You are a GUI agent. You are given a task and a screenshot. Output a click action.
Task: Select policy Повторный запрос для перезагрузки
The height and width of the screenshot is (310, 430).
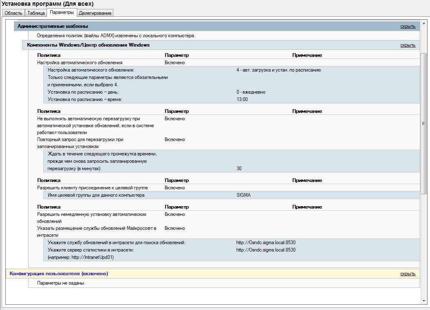tap(80, 143)
